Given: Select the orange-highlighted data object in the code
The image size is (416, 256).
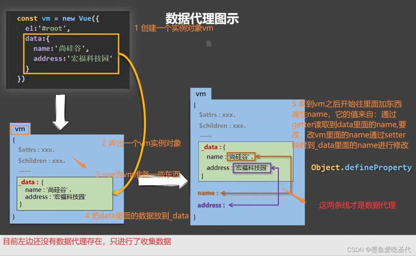Looking at the screenshot, I should pos(72,54).
